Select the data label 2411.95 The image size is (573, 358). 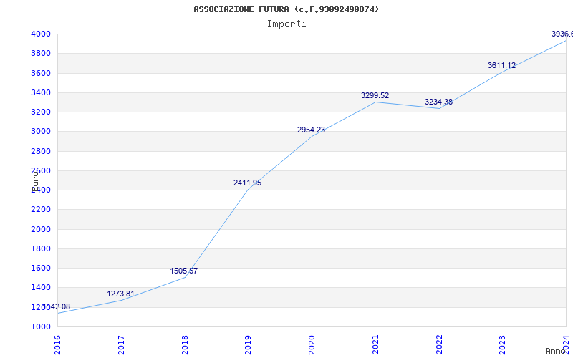[x=247, y=183]
